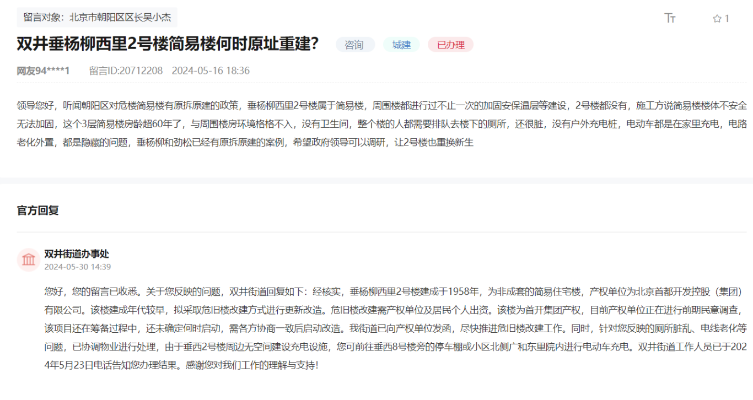Screen dimensions: 753x400
Task: Click message line starting 老化外置，都是隐藏的问题
Action: [x=245, y=143]
